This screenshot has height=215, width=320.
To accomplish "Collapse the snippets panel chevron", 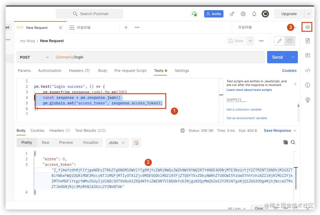I will [x=295, y=84].
